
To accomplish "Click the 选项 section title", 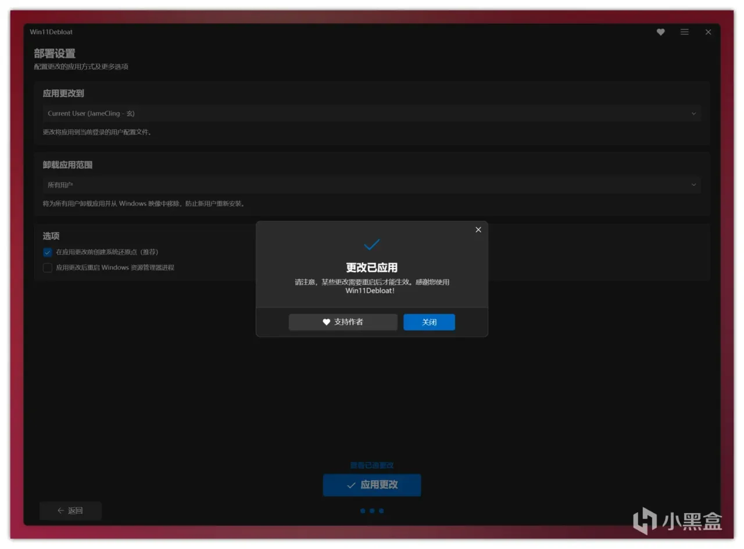I will (51, 236).
